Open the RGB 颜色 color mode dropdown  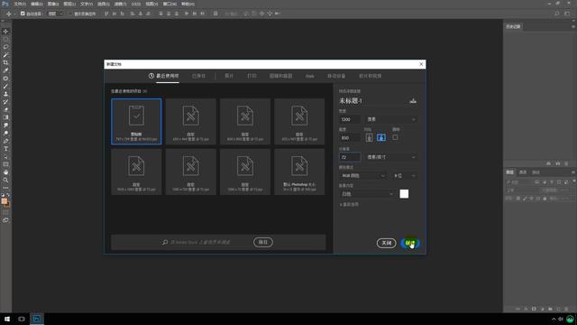362,176
